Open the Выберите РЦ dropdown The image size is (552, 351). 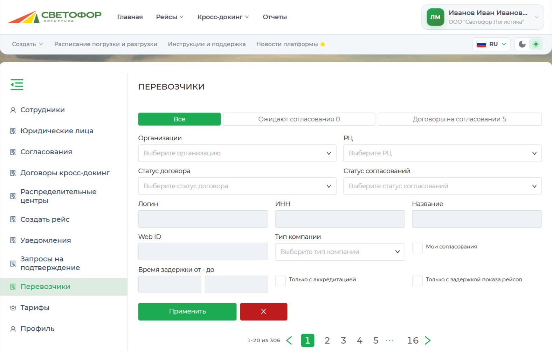442,153
